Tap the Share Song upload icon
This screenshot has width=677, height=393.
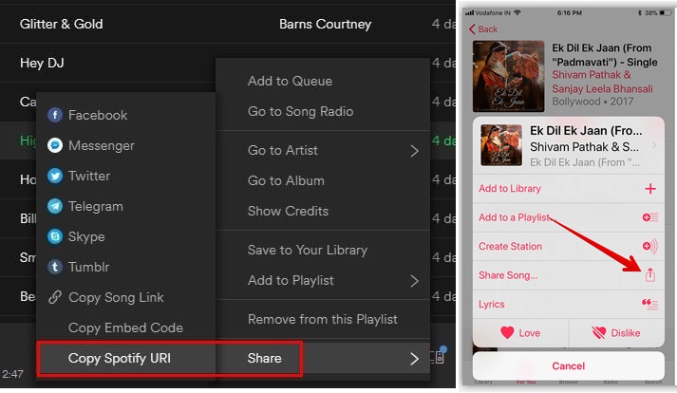click(x=649, y=274)
